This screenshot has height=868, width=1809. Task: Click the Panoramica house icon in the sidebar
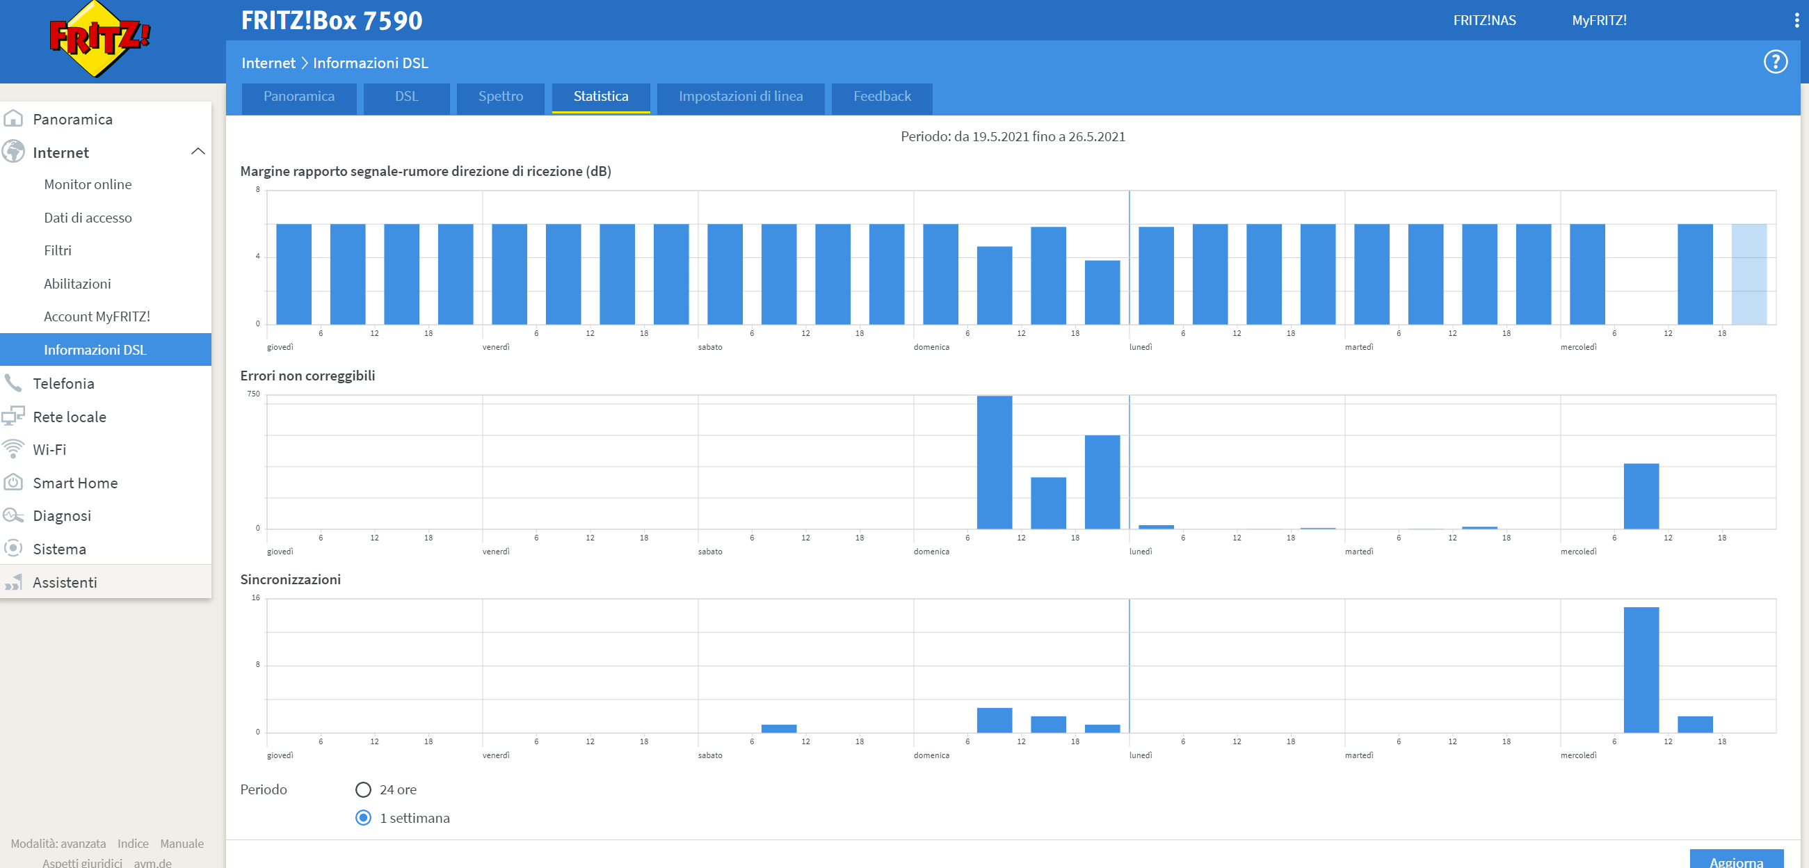click(x=13, y=119)
